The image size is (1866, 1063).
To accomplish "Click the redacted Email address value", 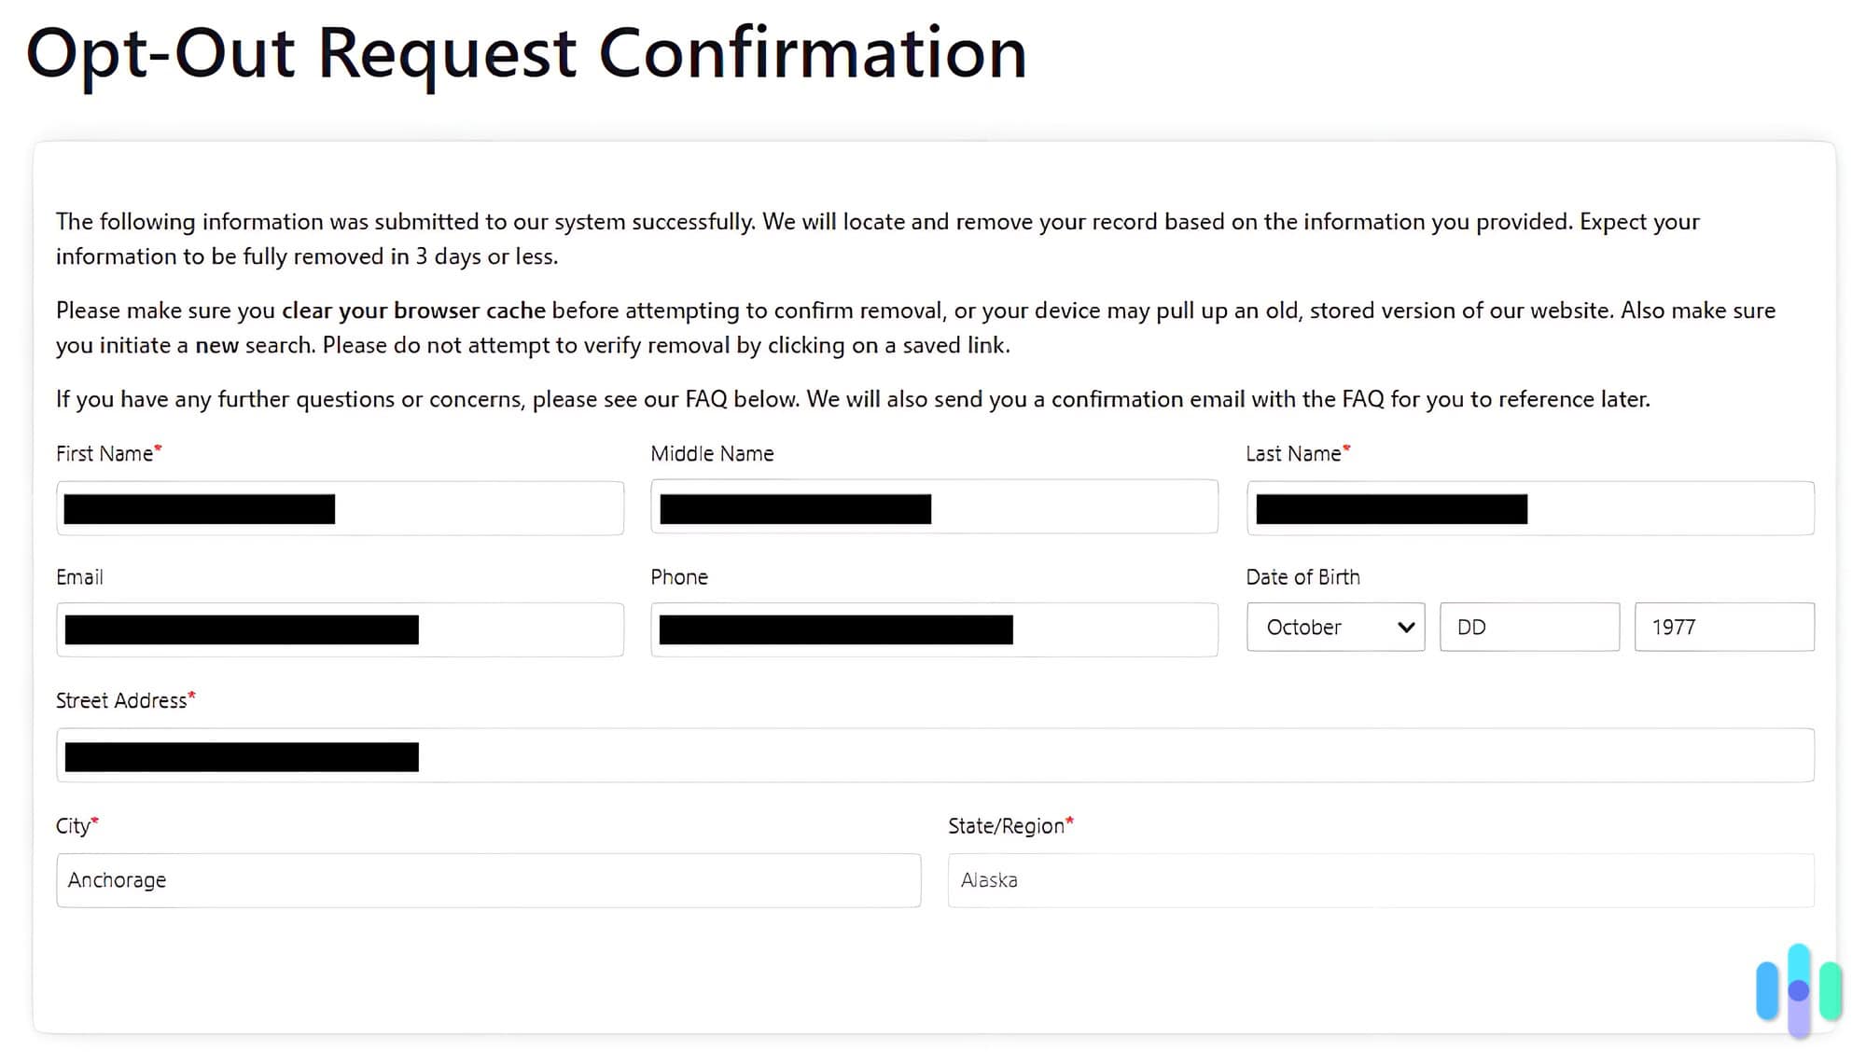I will tap(241, 629).
